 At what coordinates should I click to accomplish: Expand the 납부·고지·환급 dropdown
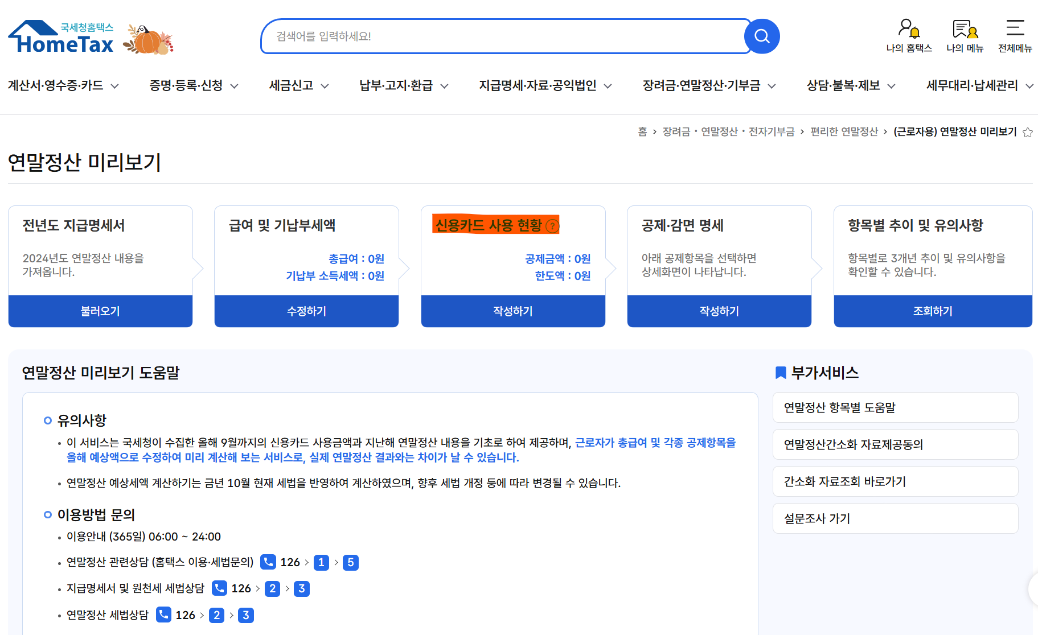pyautogui.click(x=445, y=86)
